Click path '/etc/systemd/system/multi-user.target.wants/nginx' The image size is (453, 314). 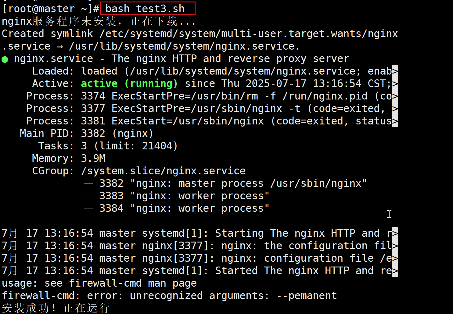coord(249,34)
